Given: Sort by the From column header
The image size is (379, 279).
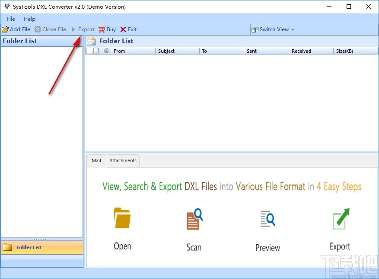Looking at the screenshot, I should [x=133, y=51].
